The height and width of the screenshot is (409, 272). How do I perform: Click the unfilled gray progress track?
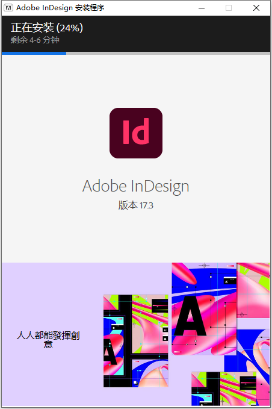click(x=168, y=53)
